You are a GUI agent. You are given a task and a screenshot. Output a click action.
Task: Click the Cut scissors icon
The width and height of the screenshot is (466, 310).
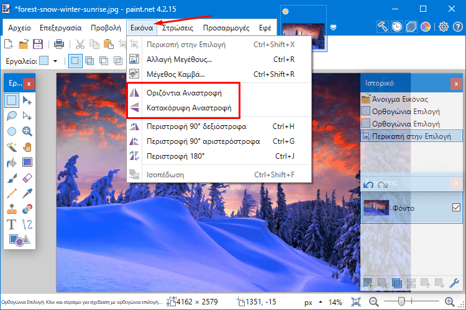tap(80, 44)
